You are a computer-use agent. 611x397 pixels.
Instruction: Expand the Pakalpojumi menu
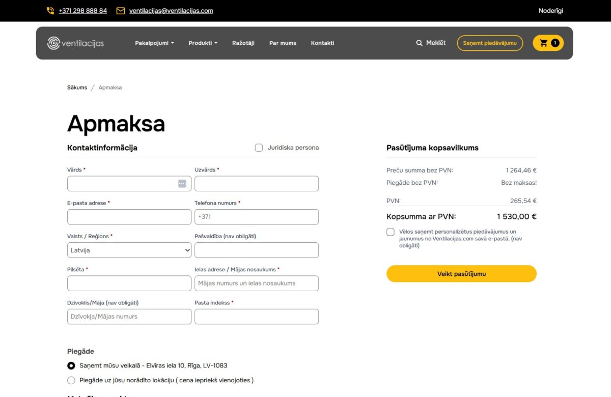[x=154, y=43]
